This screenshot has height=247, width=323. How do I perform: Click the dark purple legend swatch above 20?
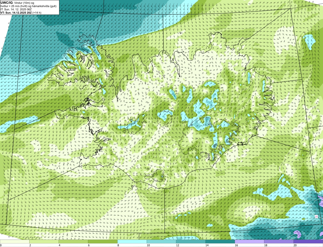point(308,242)
